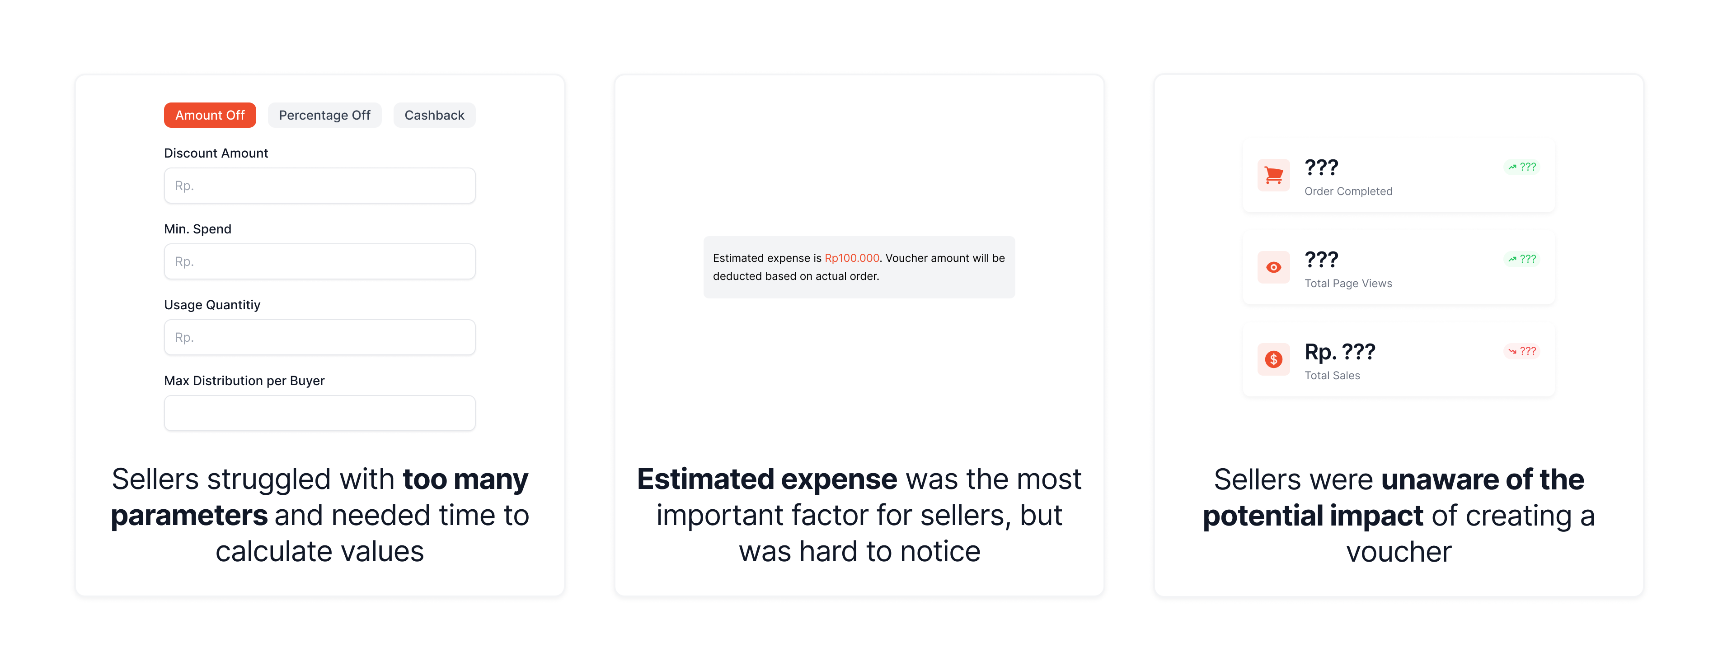Image resolution: width=1718 pixels, height=670 pixels.
Task: Click the green trend badge on Page Views
Action: click(1522, 259)
